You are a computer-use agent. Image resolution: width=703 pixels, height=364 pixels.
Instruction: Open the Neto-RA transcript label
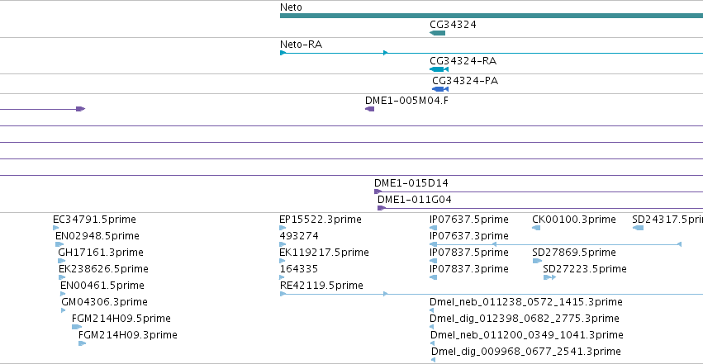(301, 45)
